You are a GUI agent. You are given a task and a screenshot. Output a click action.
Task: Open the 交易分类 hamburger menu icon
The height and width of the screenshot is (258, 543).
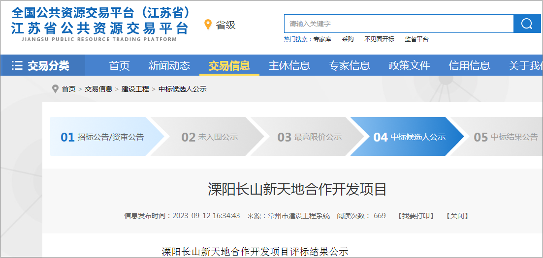17,65
